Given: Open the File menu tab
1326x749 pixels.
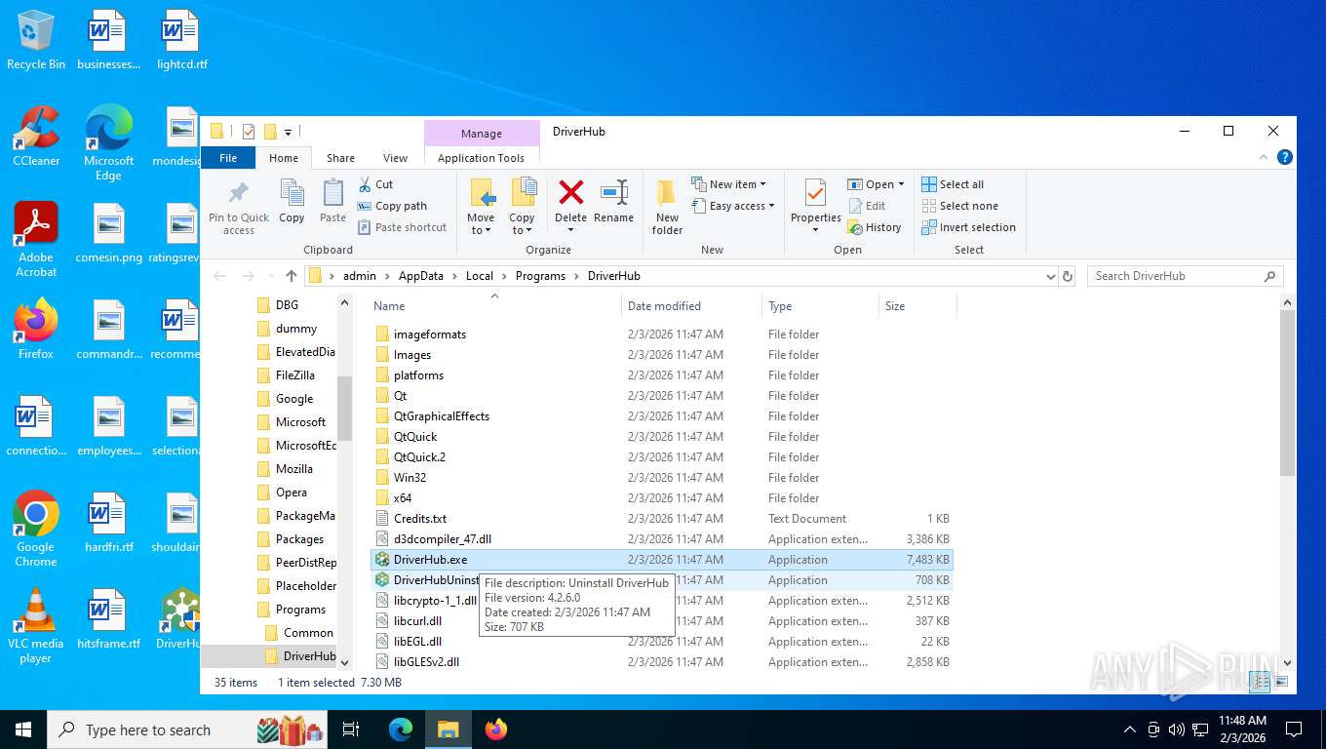Looking at the screenshot, I should (228, 157).
